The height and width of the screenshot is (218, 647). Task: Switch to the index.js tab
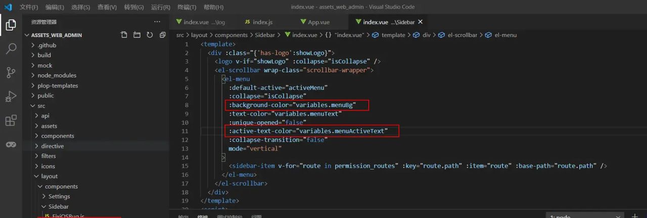(258, 22)
